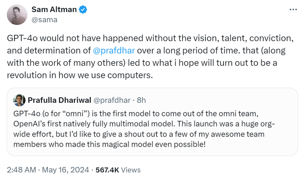Image resolution: width=306 pixels, height=176 pixels.
Task: Click the Sam Altman display name
Action: [x=54, y=10]
